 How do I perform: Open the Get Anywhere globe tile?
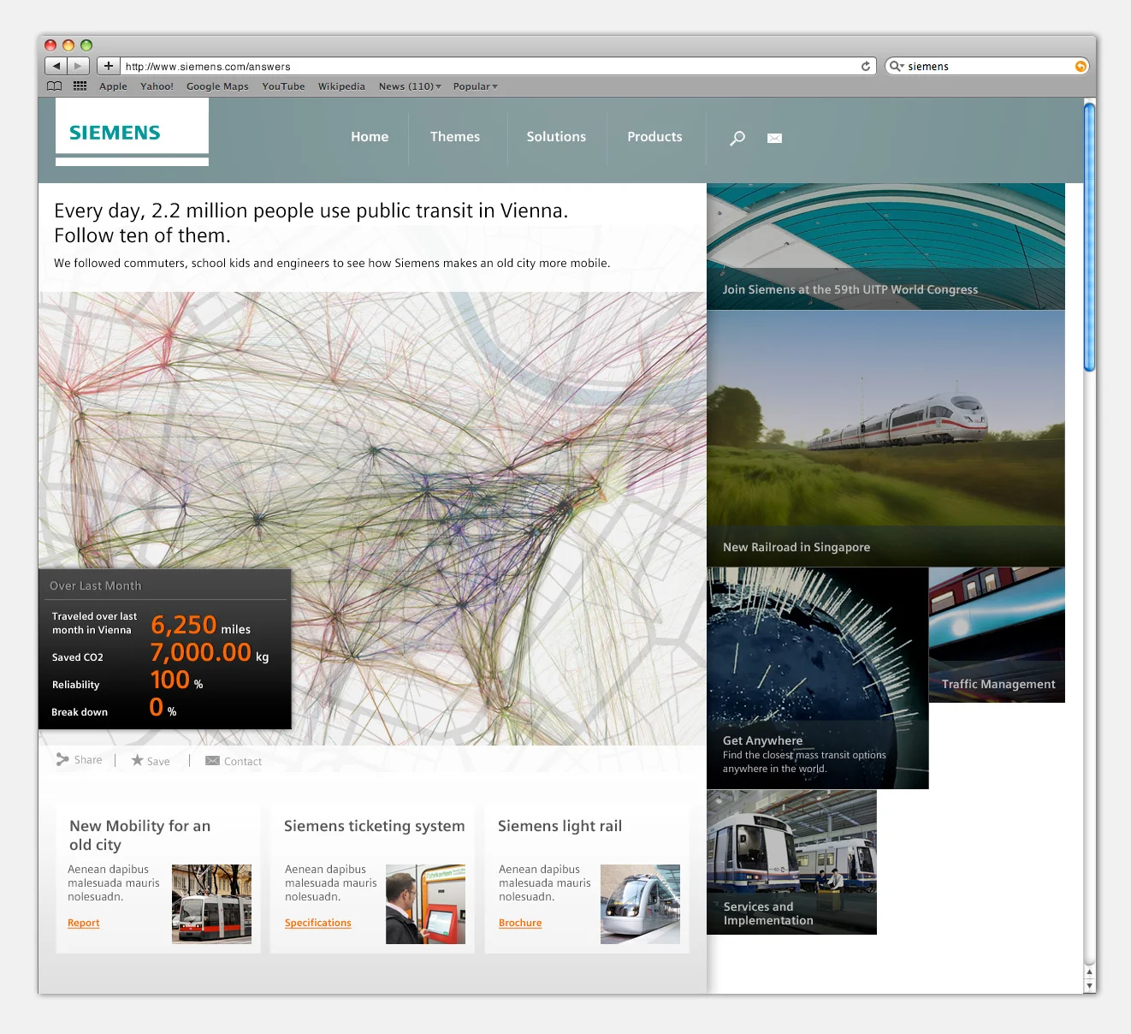(817, 678)
